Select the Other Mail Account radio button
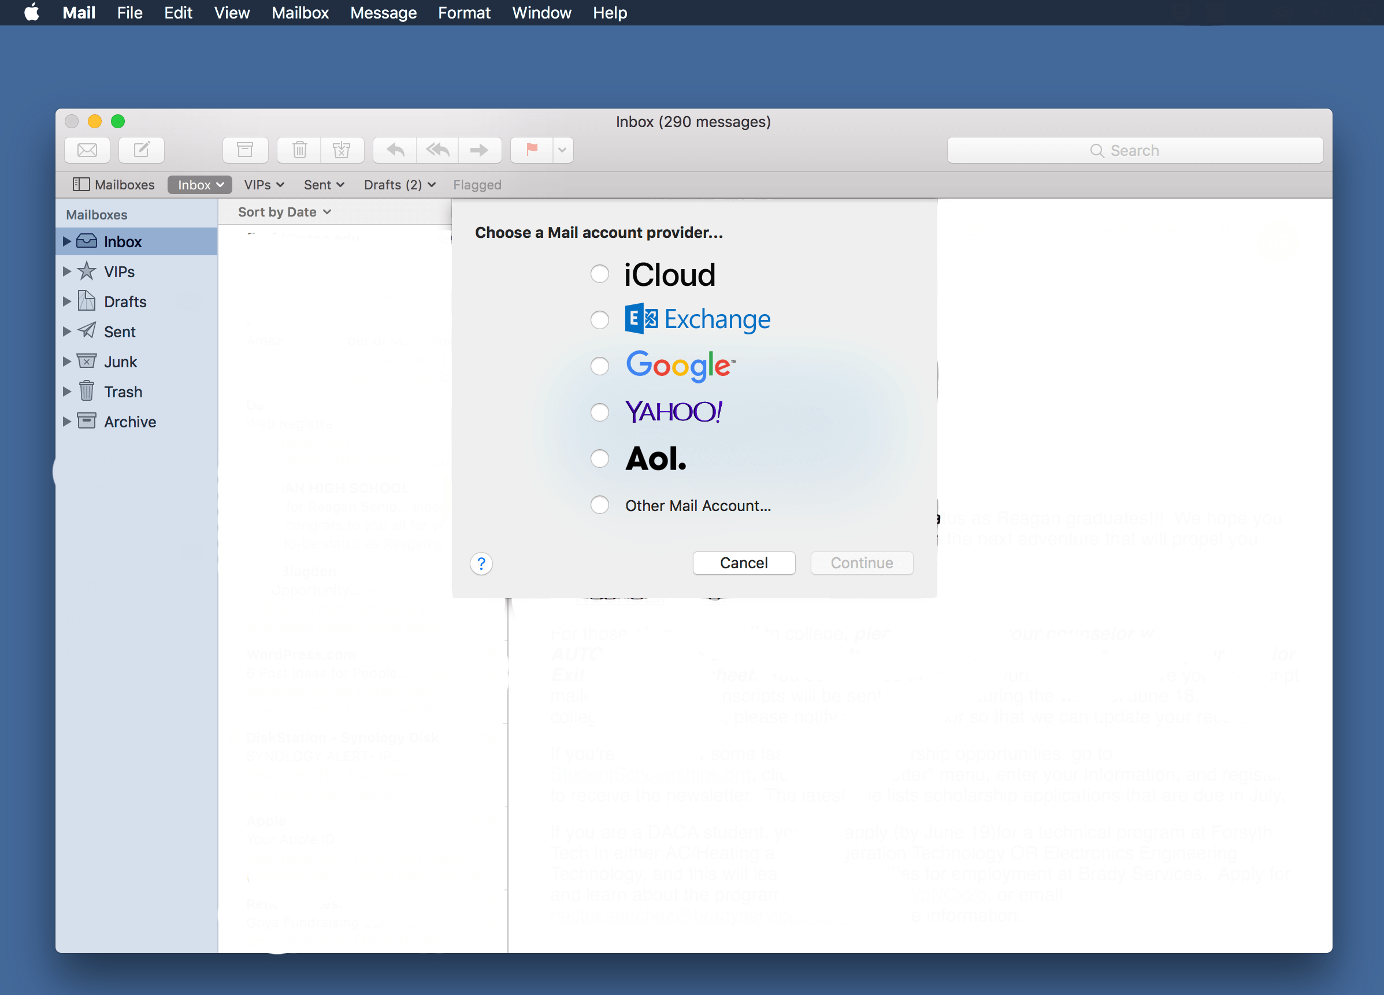 coord(600,505)
